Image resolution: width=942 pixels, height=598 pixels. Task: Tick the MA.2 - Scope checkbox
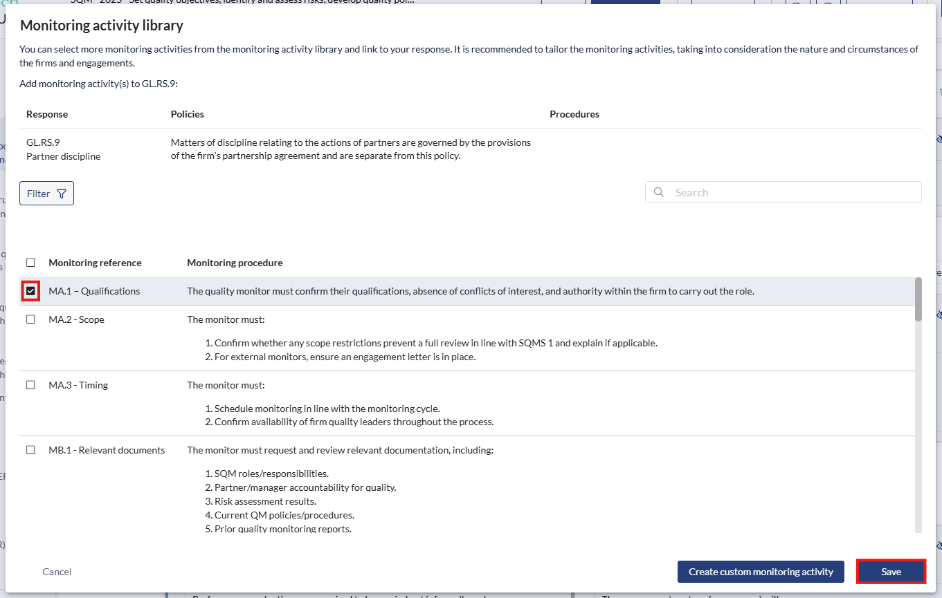pos(30,319)
